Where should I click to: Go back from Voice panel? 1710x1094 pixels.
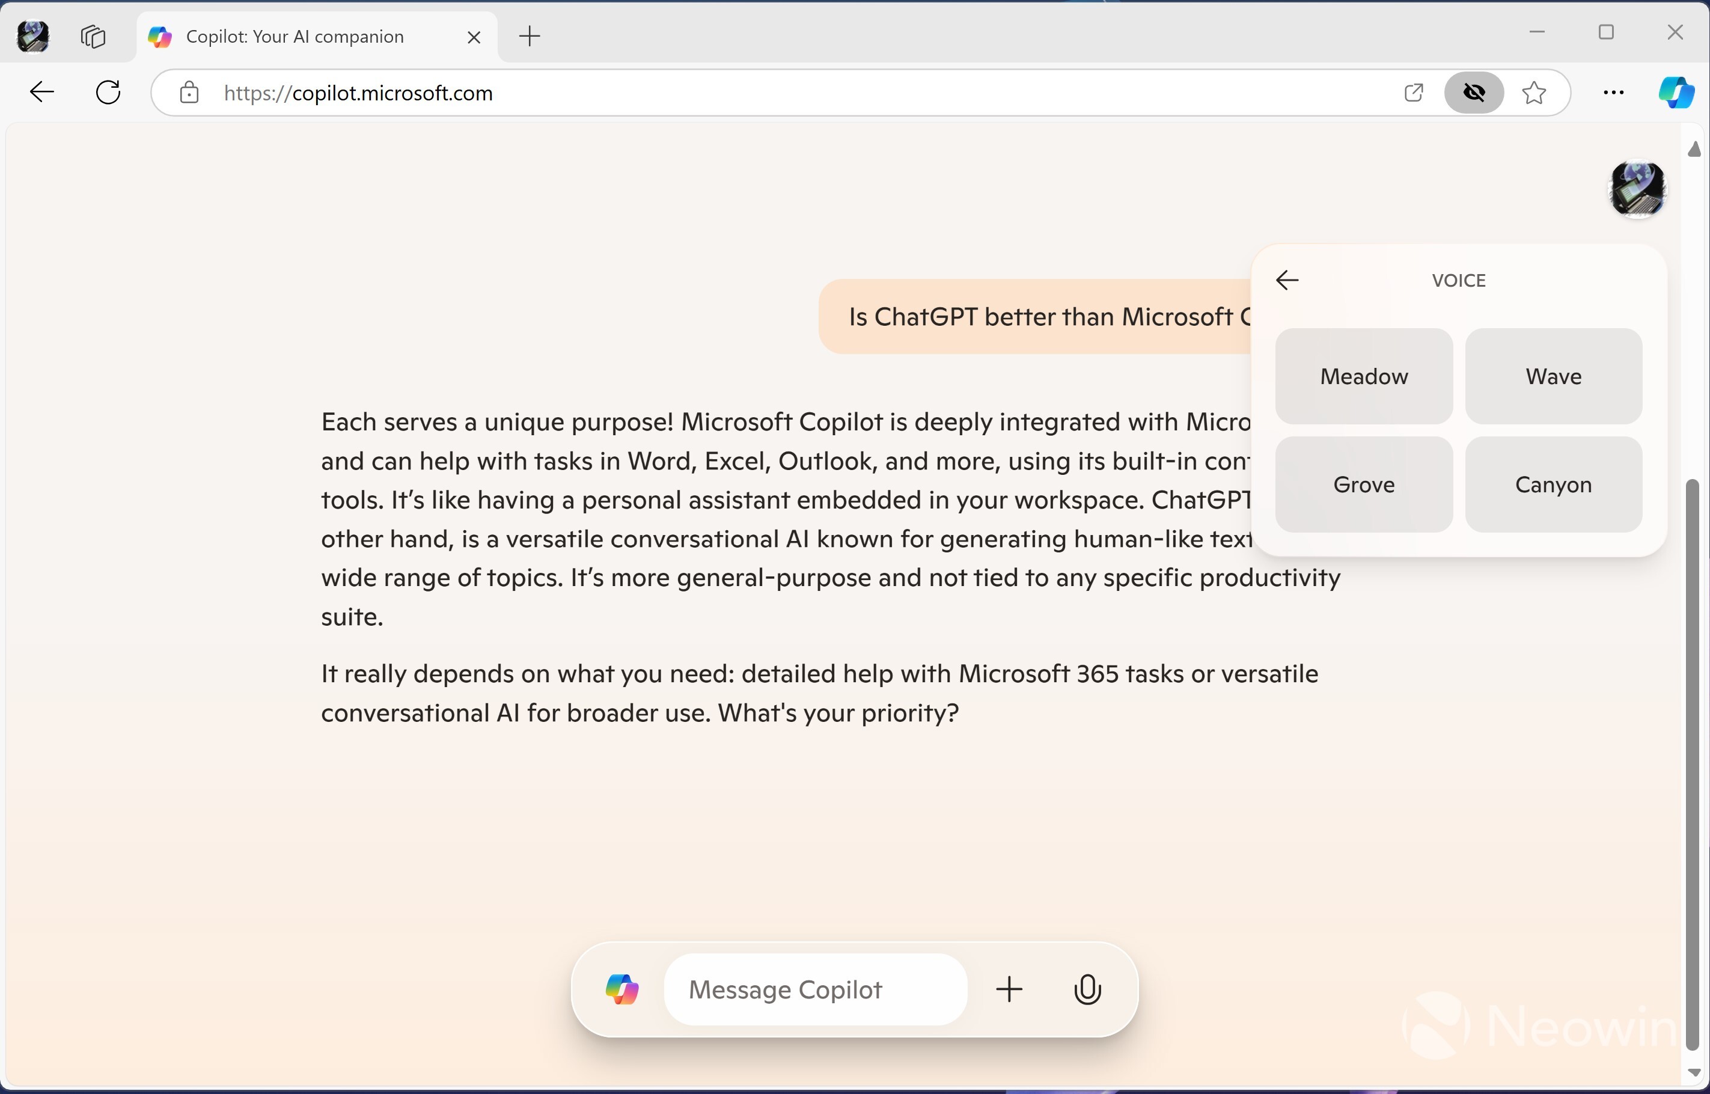(1287, 281)
